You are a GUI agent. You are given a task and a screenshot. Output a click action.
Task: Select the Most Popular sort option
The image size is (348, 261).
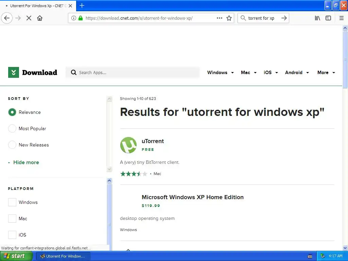(x=12, y=128)
